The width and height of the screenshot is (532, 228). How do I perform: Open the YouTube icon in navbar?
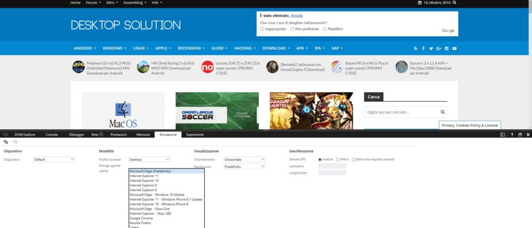(454, 48)
